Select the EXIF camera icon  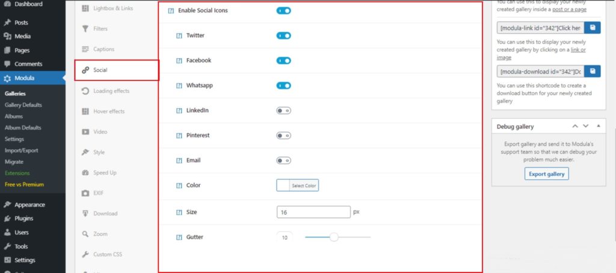pos(85,193)
